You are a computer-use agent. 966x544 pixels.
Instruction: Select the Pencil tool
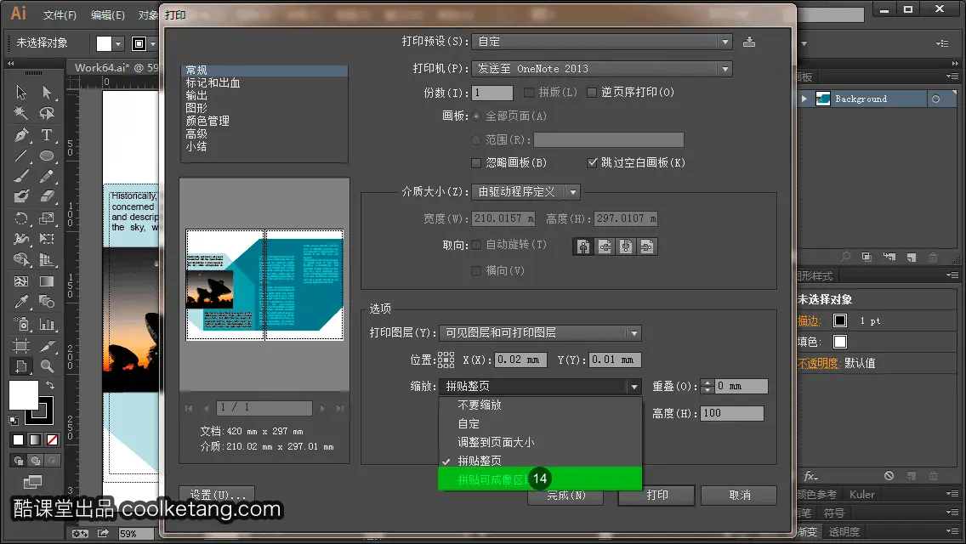tap(47, 176)
